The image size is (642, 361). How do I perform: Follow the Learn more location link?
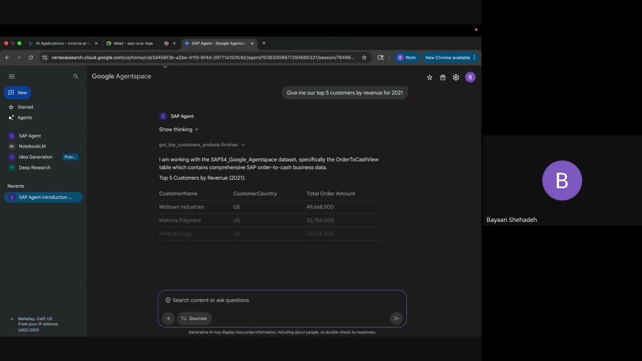[28, 330]
